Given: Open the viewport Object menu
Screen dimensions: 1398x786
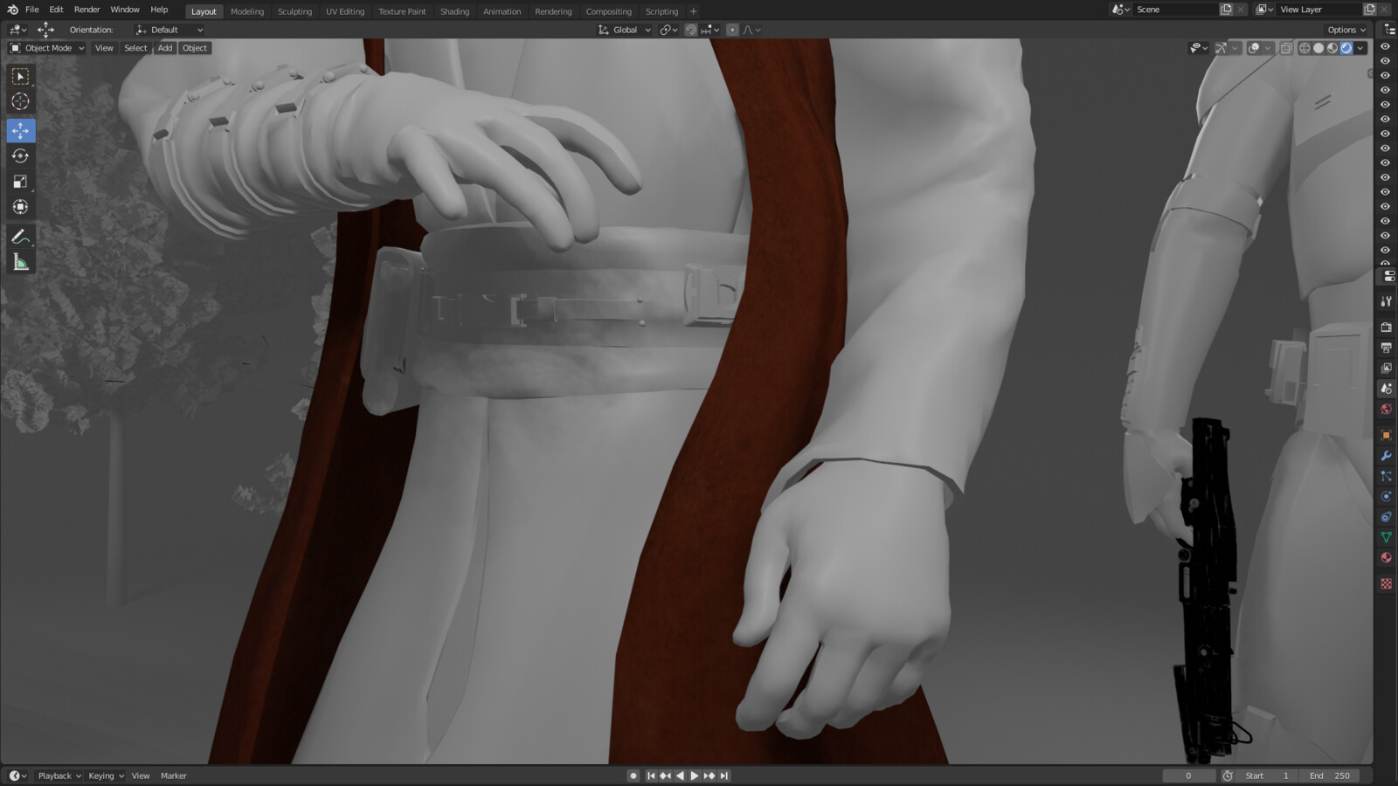Looking at the screenshot, I should tap(195, 48).
